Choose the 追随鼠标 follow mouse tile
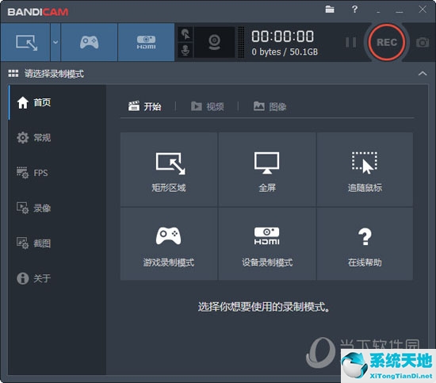The width and height of the screenshot is (436, 383). (x=365, y=170)
